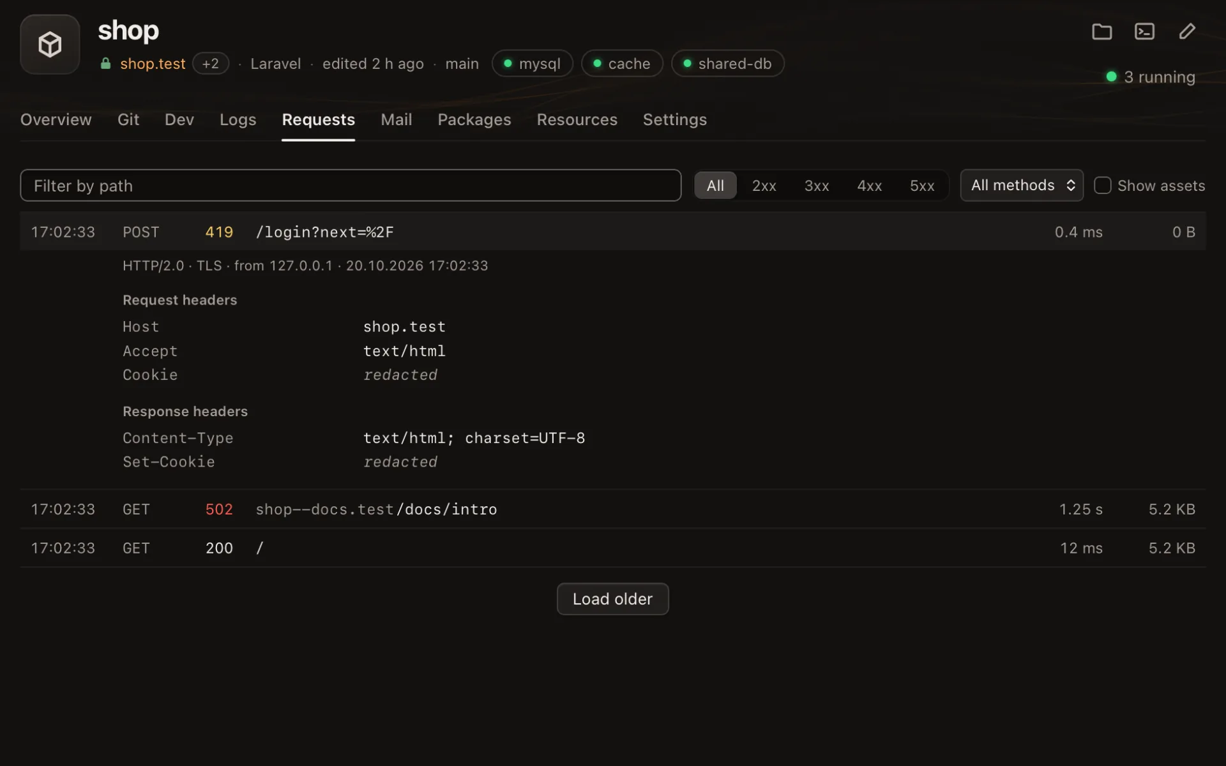Screen dimensions: 1226x766
Task: Click the Host value shop.test in headers
Action: tap(404, 327)
